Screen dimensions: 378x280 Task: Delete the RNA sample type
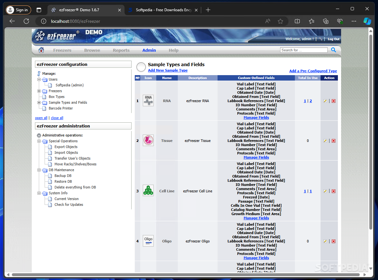[x=334, y=101]
